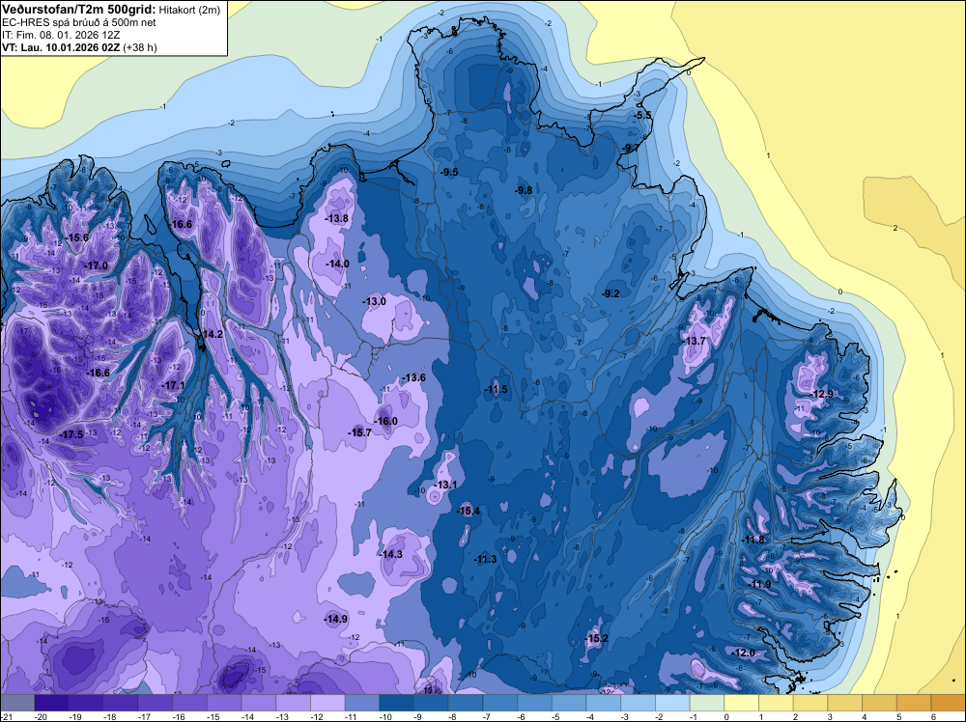The width and height of the screenshot is (966, 722).
Task: Click the -9.2 temperature value
Action: pyautogui.click(x=611, y=293)
